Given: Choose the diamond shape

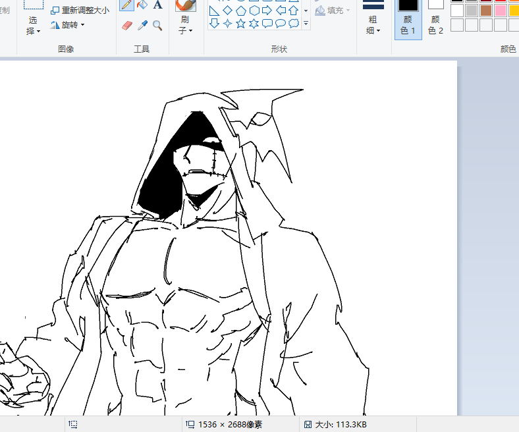Looking at the screenshot, I should 227,11.
